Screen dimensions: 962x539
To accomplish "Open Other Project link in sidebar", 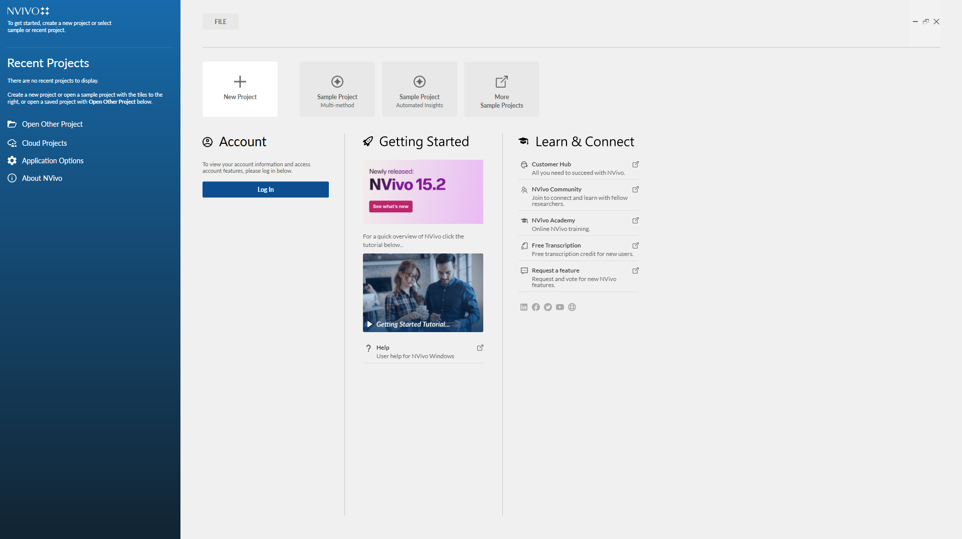I will [52, 124].
